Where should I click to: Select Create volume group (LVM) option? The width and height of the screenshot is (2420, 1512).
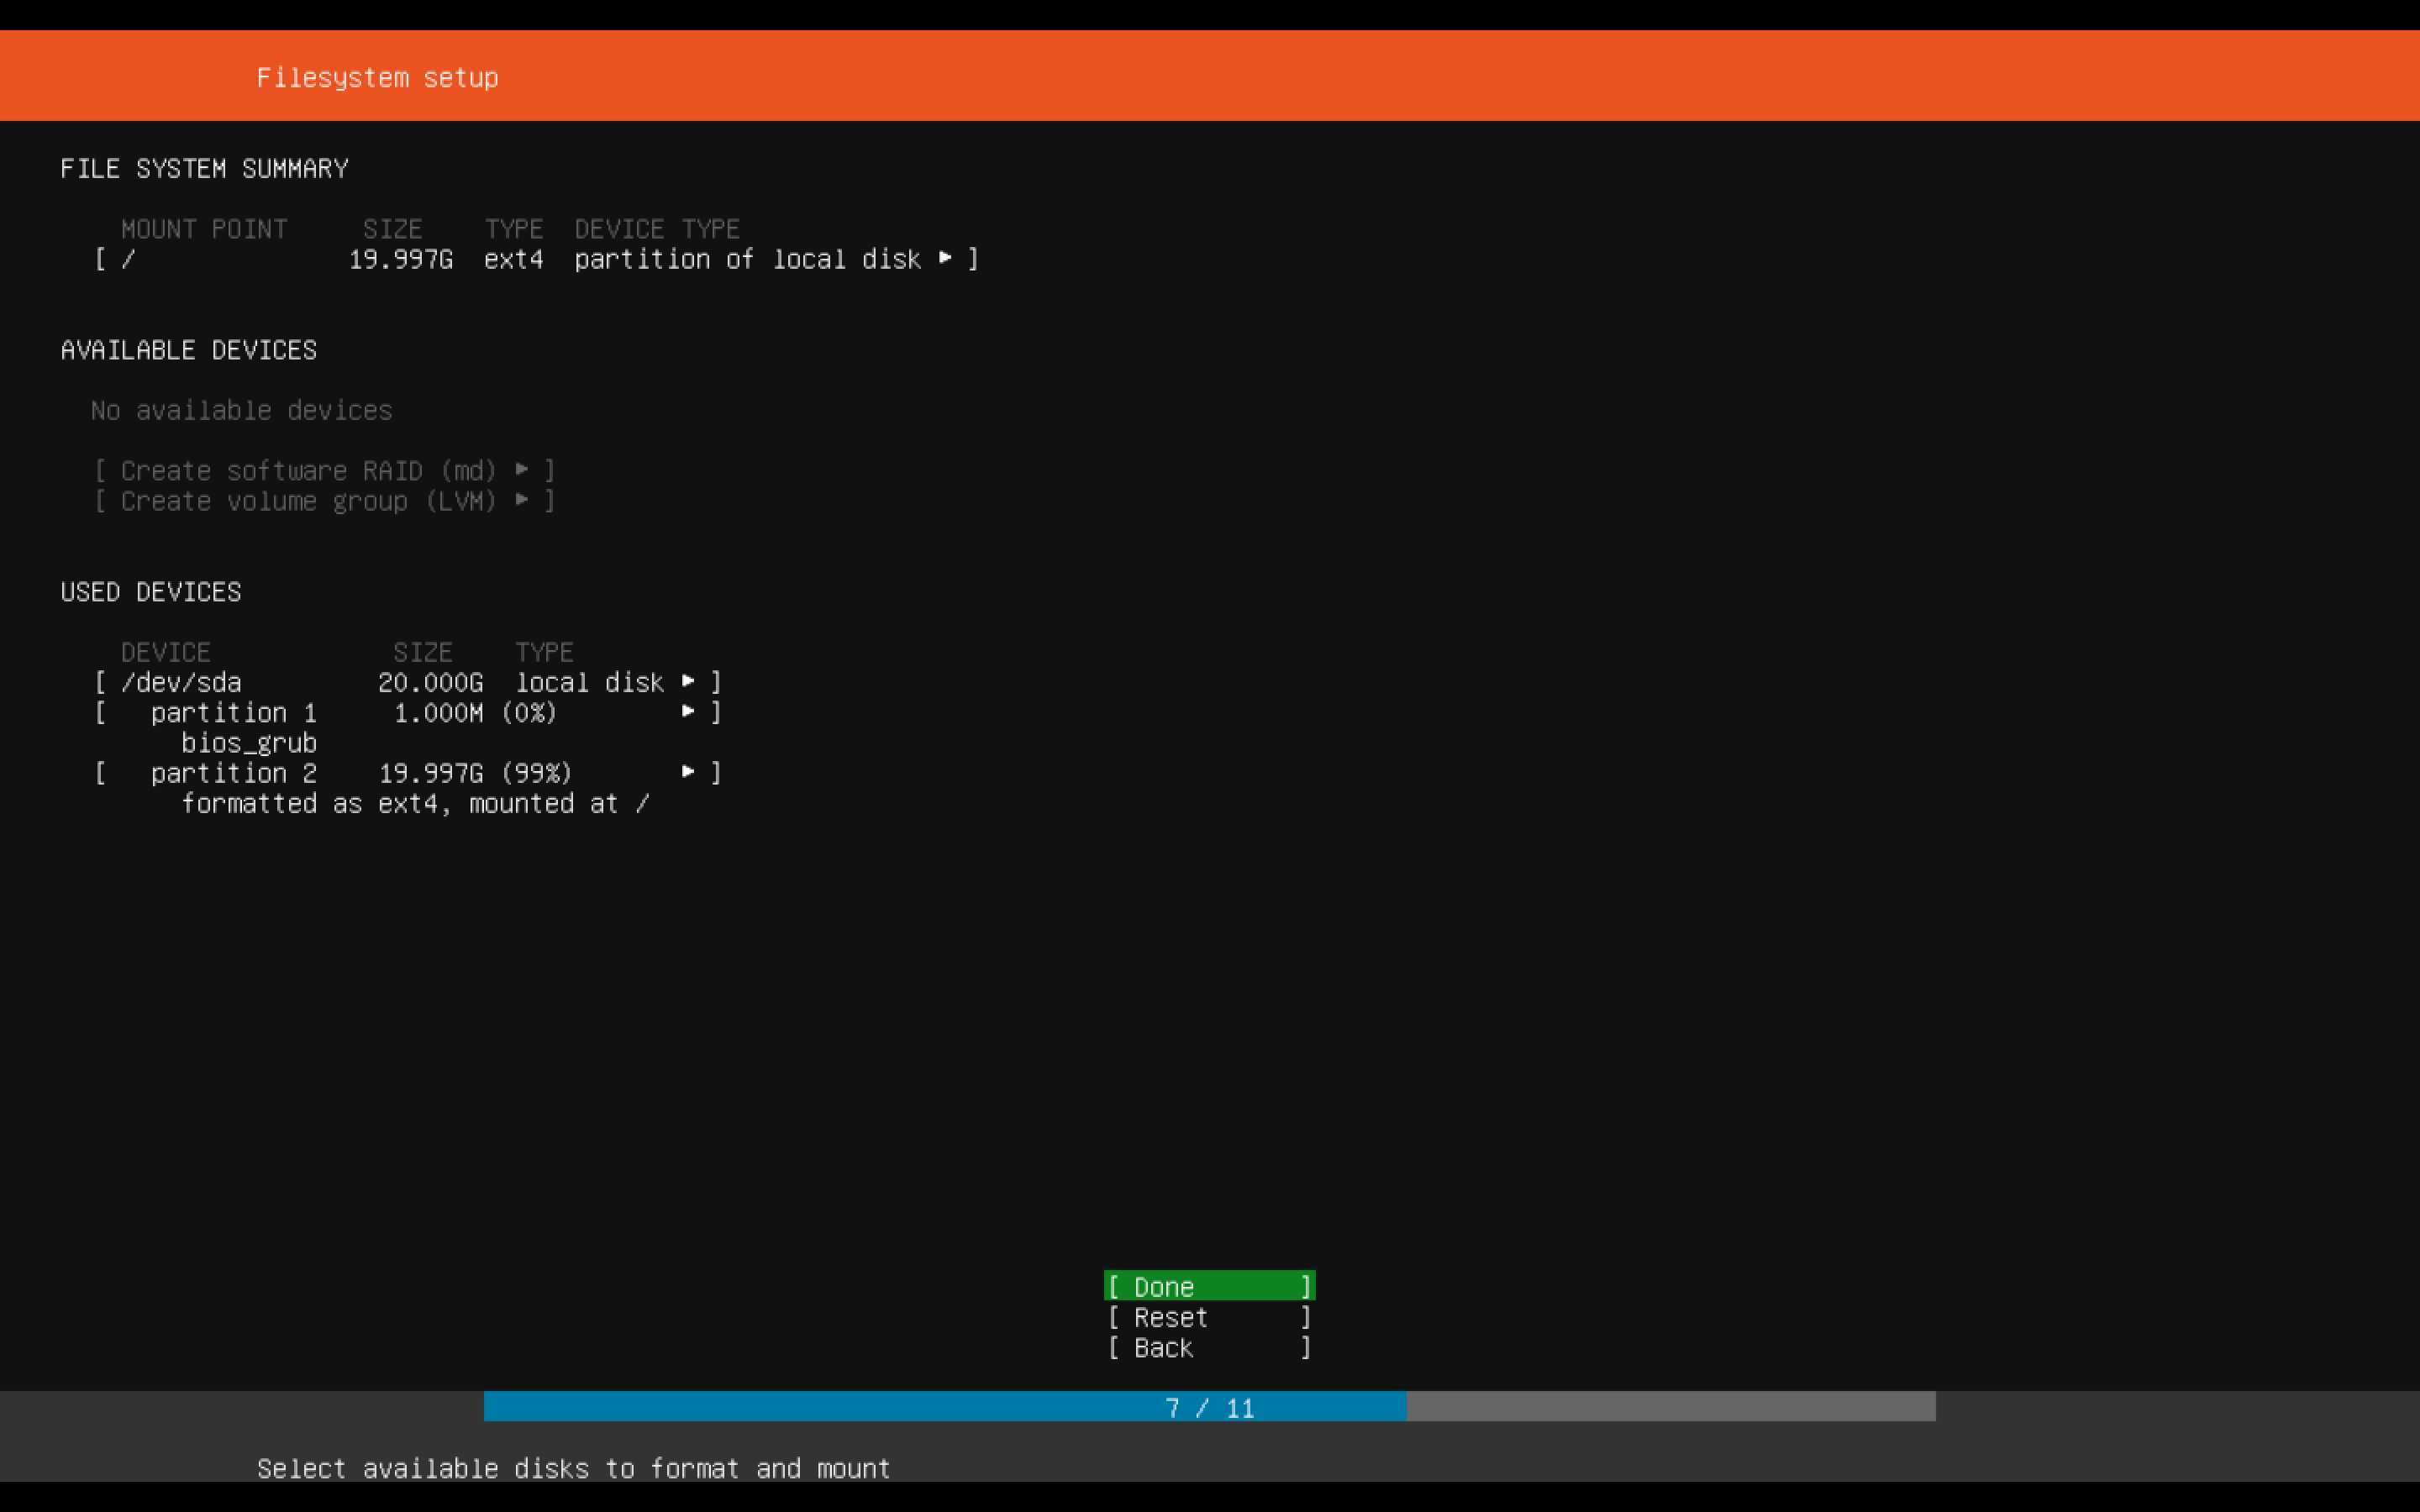[324, 501]
